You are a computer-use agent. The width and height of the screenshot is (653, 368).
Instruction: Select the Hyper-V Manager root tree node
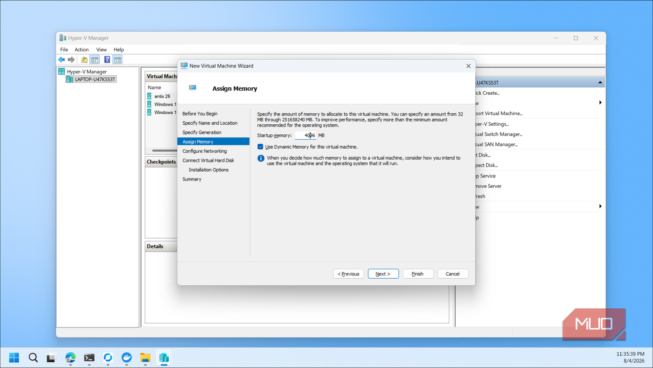(87, 72)
